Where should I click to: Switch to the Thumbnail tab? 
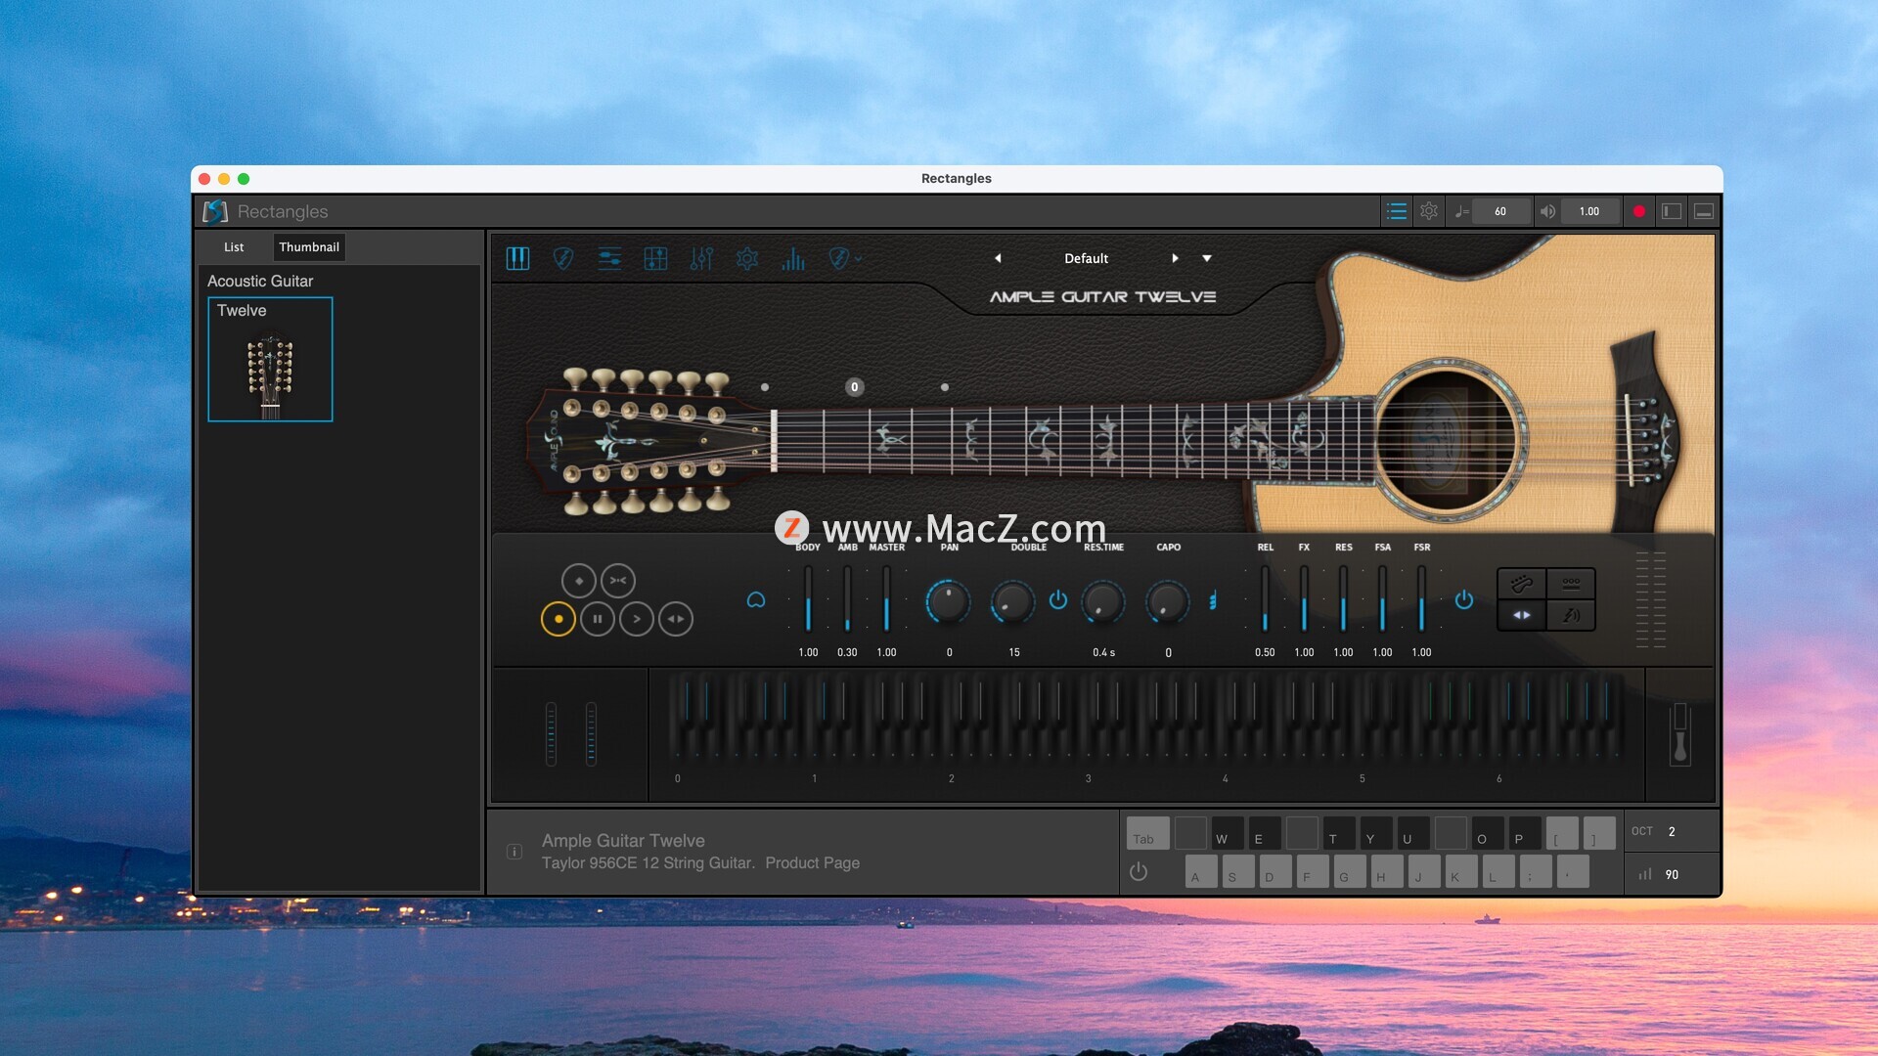309,247
